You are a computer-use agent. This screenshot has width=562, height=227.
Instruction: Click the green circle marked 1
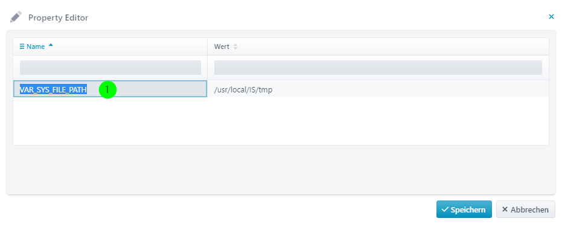pyautogui.click(x=108, y=89)
